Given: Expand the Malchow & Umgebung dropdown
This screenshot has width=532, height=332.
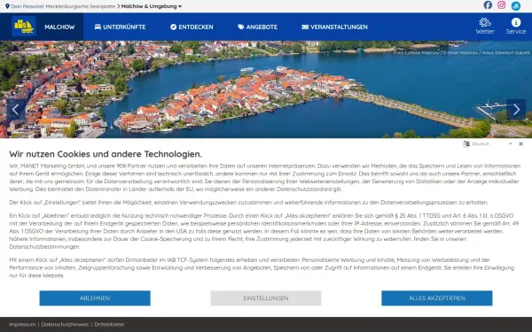Looking at the screenshot, I should (152, 6).
